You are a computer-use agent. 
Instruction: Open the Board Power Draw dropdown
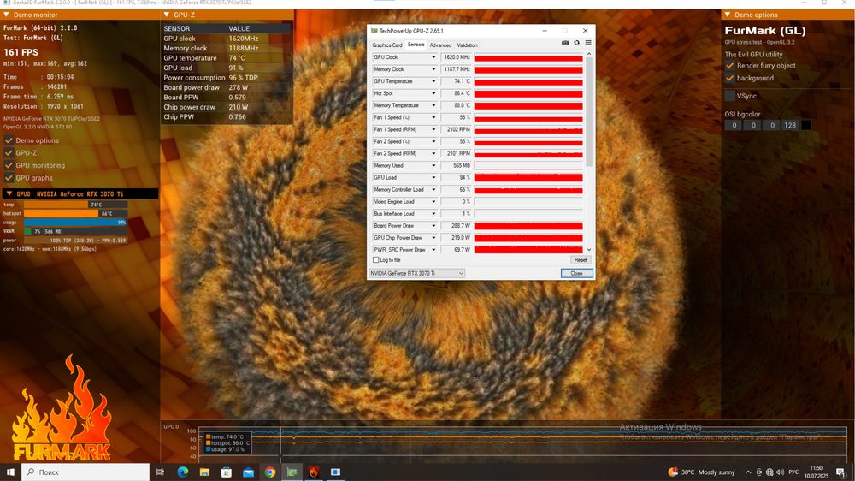(433, 225)
